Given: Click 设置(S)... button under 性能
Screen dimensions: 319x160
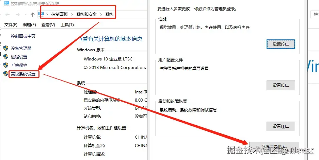Looking at the screenshot, I should pos(281,44).
